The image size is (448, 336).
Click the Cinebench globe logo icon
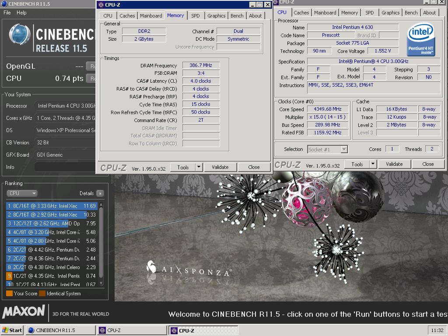pos(20,35)
